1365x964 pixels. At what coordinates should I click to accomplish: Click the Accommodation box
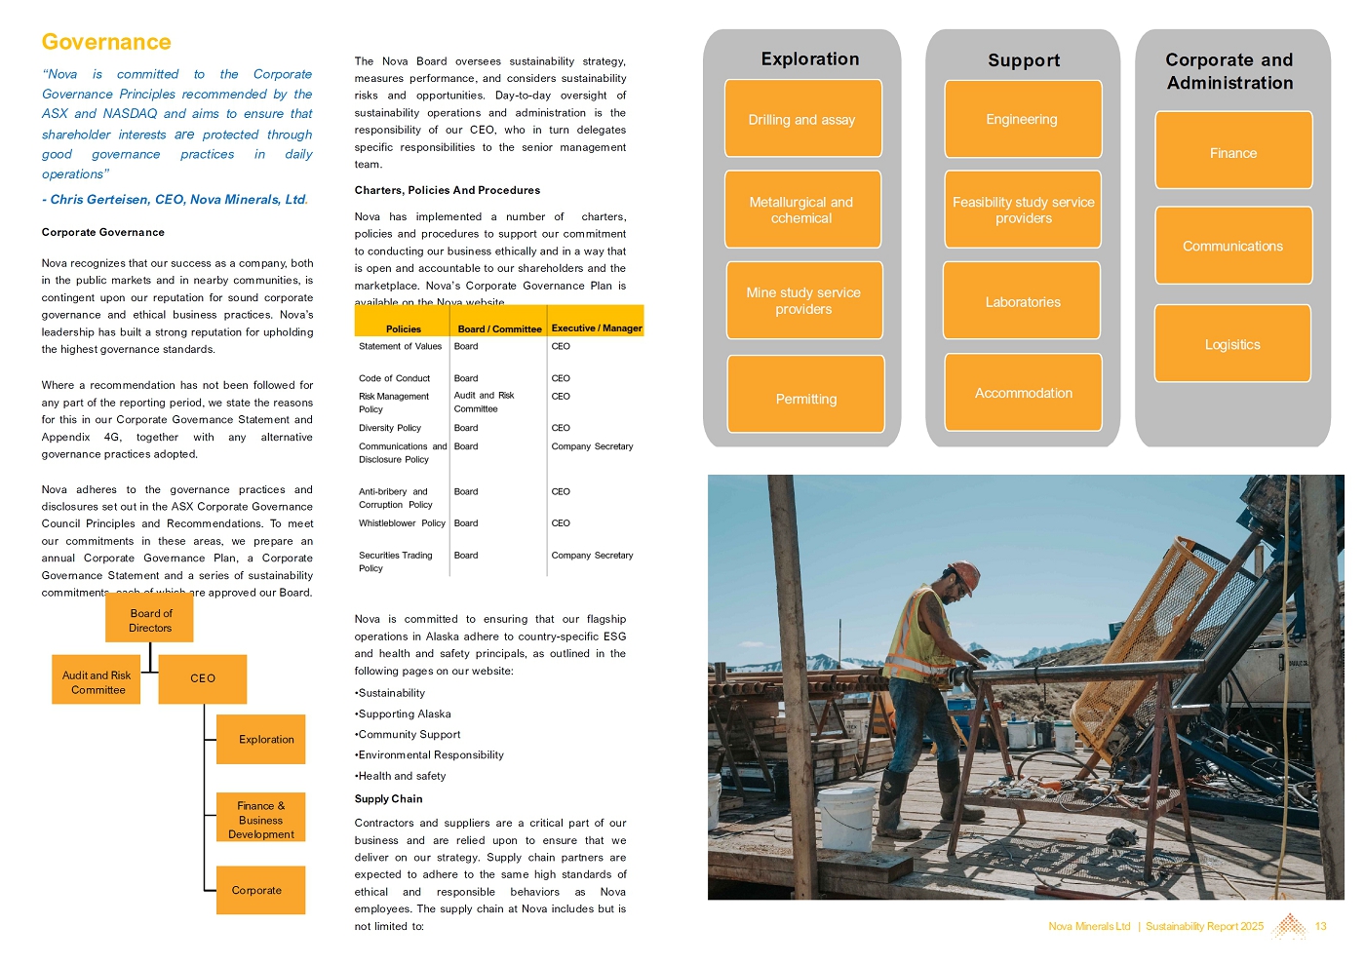tap(1023, 393)
